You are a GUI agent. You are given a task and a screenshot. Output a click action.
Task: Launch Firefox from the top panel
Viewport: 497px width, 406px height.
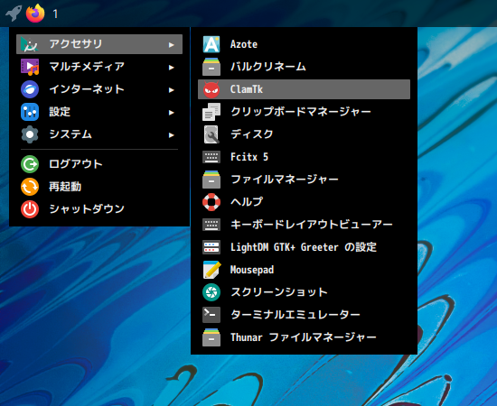click(35, 14)
